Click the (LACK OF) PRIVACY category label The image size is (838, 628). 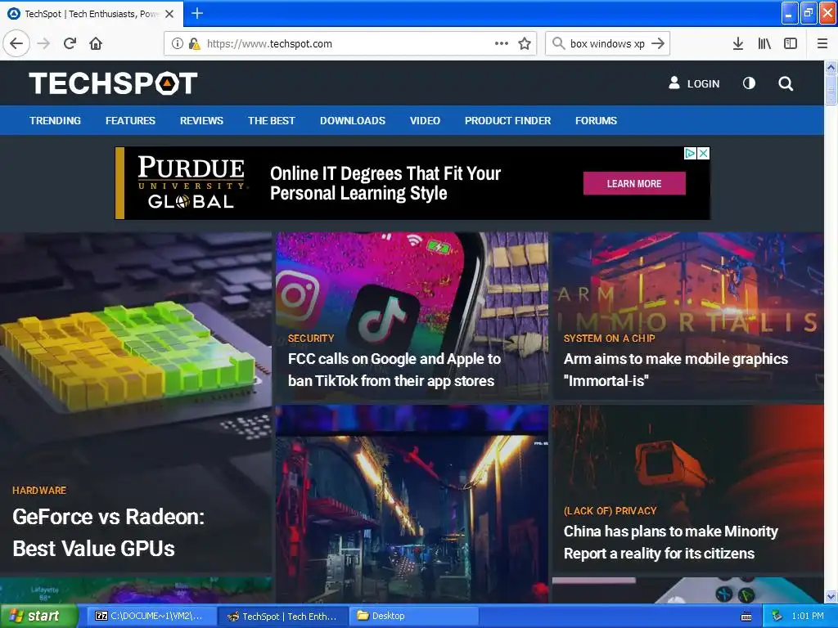(610, 510)
